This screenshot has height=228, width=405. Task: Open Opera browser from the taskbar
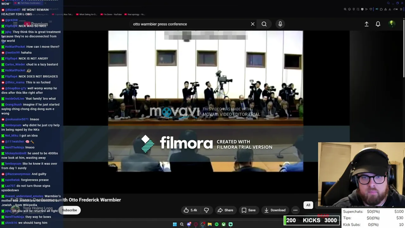[x=196, y=224]
